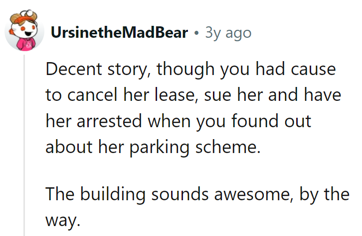Visit the UrsinetheMadBear username profile link
This screenshot has width=362, height=236.
(x=119, y=33)
